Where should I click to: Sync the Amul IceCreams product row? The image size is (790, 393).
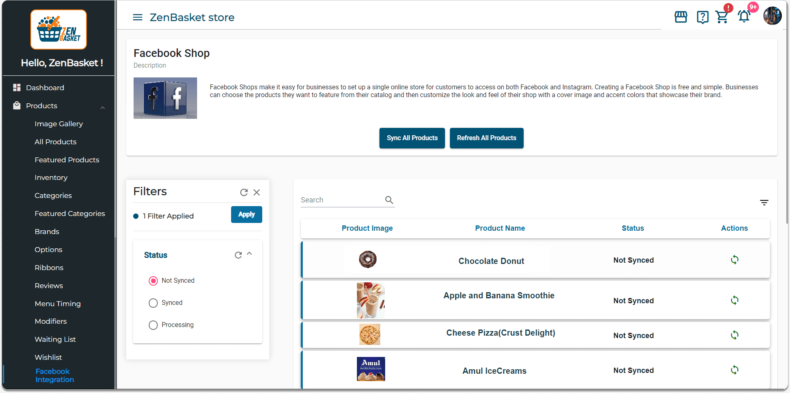(x=734, y=370)
